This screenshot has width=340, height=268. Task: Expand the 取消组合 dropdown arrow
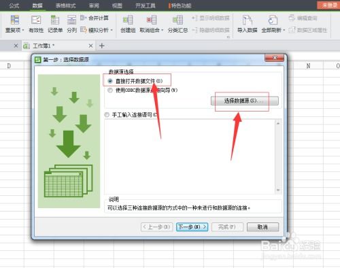coord(163,30)
